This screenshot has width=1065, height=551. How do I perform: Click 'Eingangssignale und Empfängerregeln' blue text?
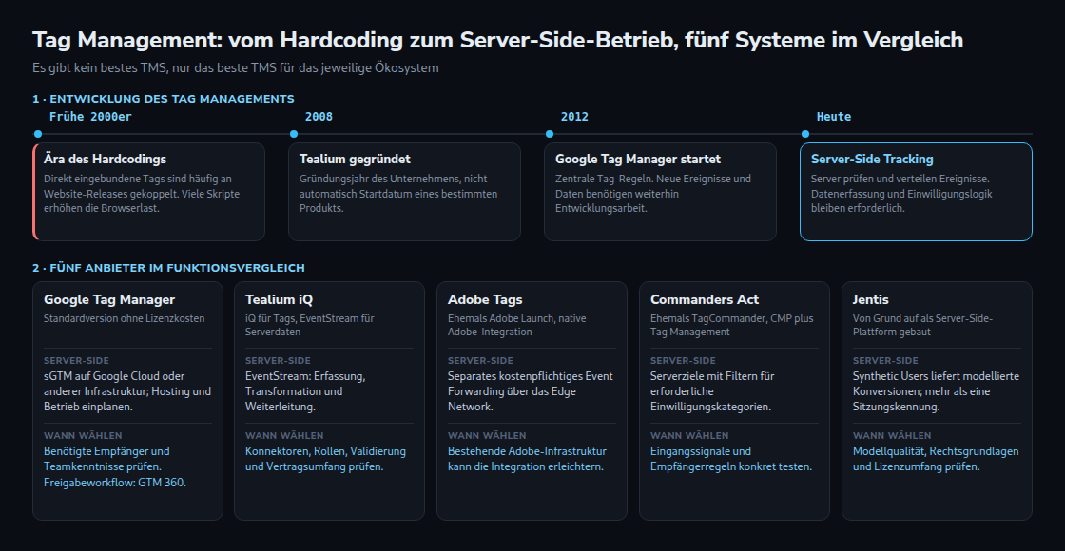tap(731, 460)
